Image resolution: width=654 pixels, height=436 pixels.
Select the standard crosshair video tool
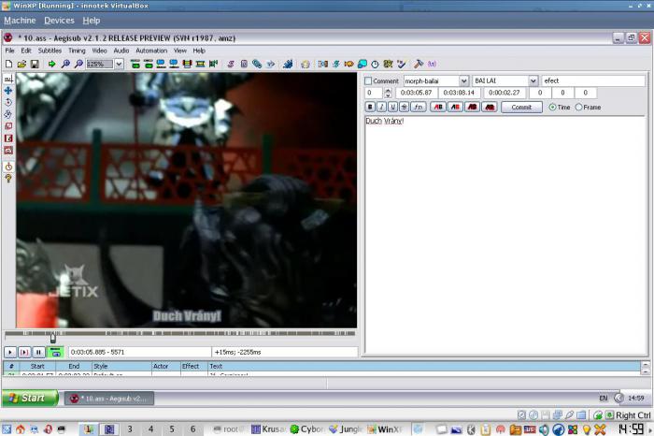[8, 79]
